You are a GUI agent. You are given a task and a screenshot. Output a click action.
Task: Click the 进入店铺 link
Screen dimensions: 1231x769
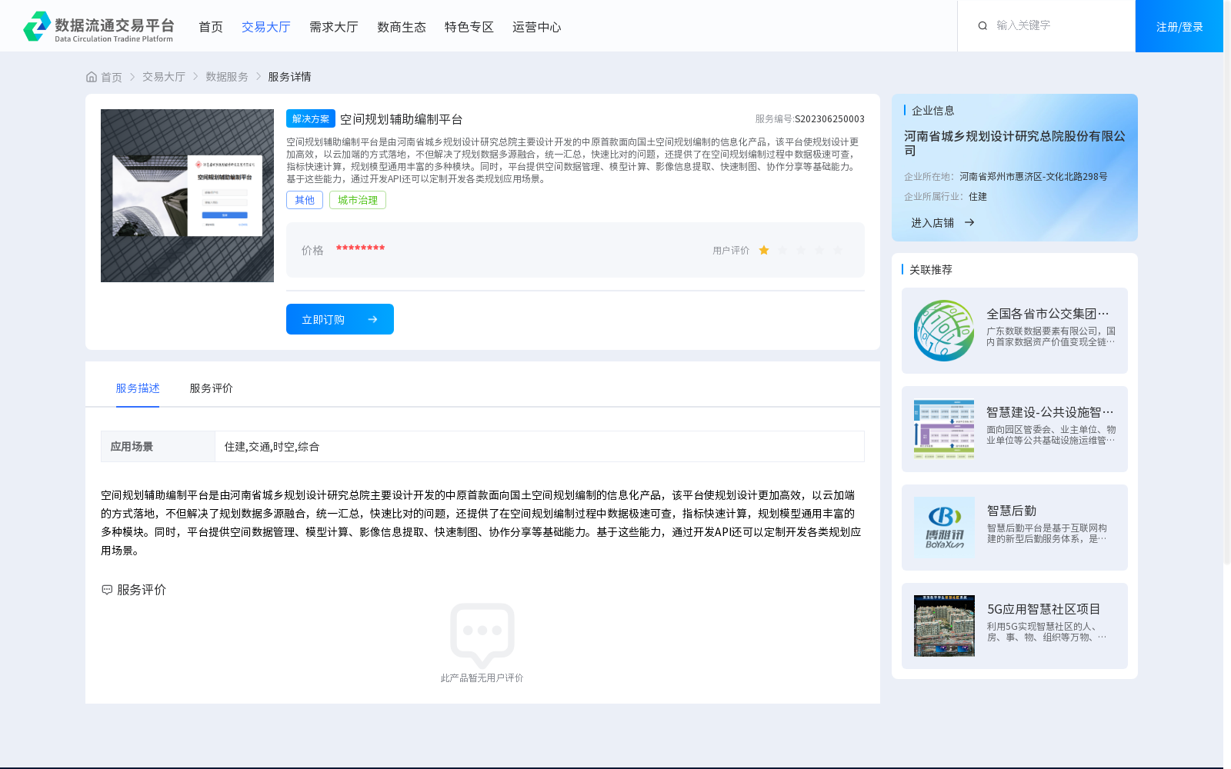point(932,222)
